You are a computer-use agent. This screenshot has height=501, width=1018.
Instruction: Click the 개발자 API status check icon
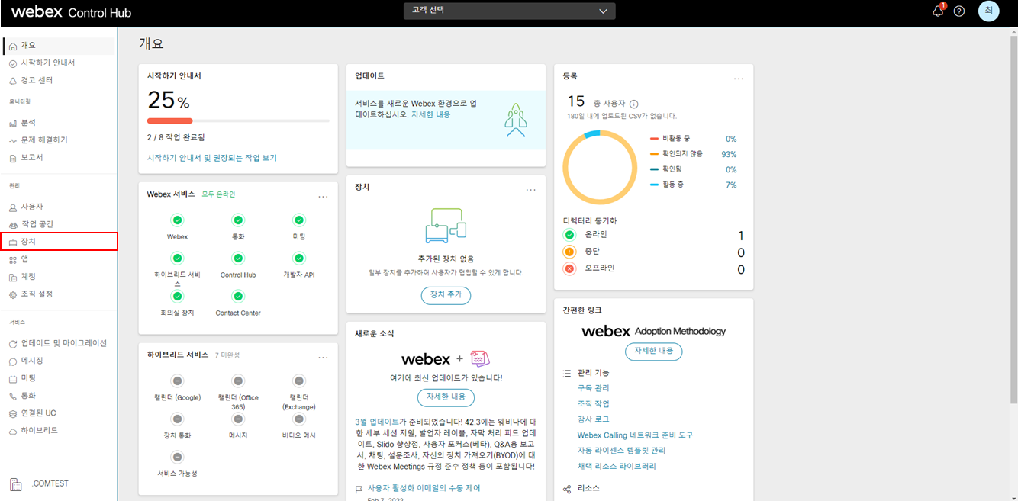299,259
